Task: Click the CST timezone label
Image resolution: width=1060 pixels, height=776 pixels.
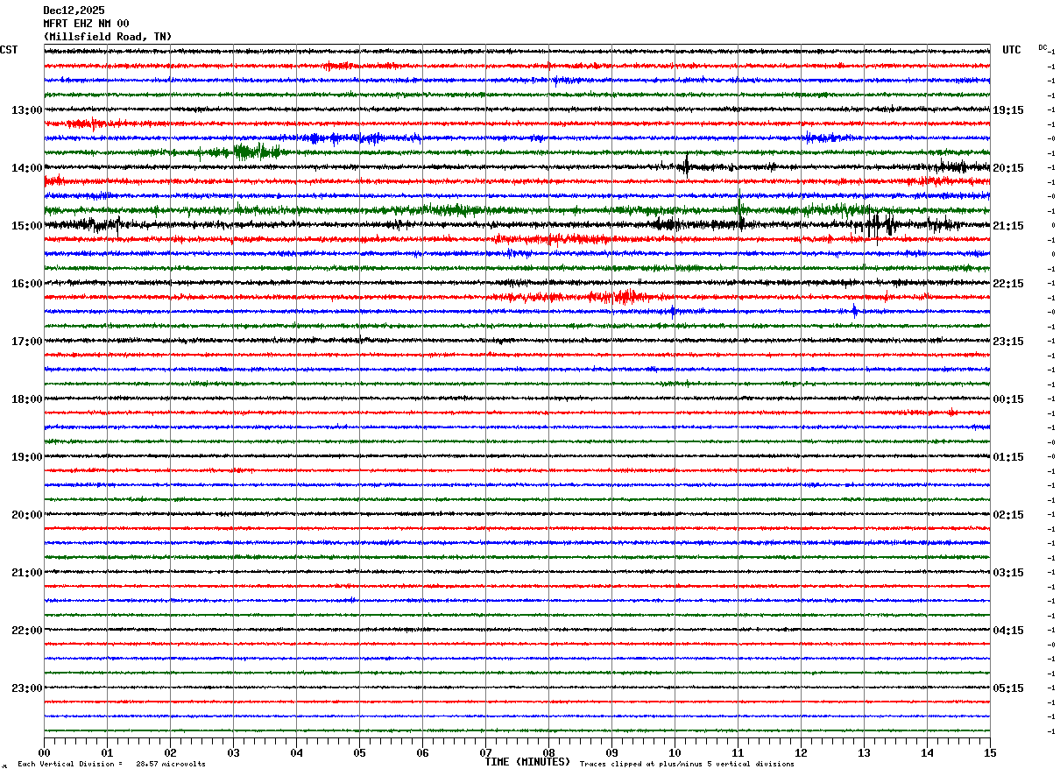Action: [x=9, y=50]
